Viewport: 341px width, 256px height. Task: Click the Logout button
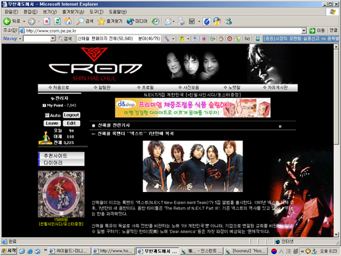click(x=71, y=115)
